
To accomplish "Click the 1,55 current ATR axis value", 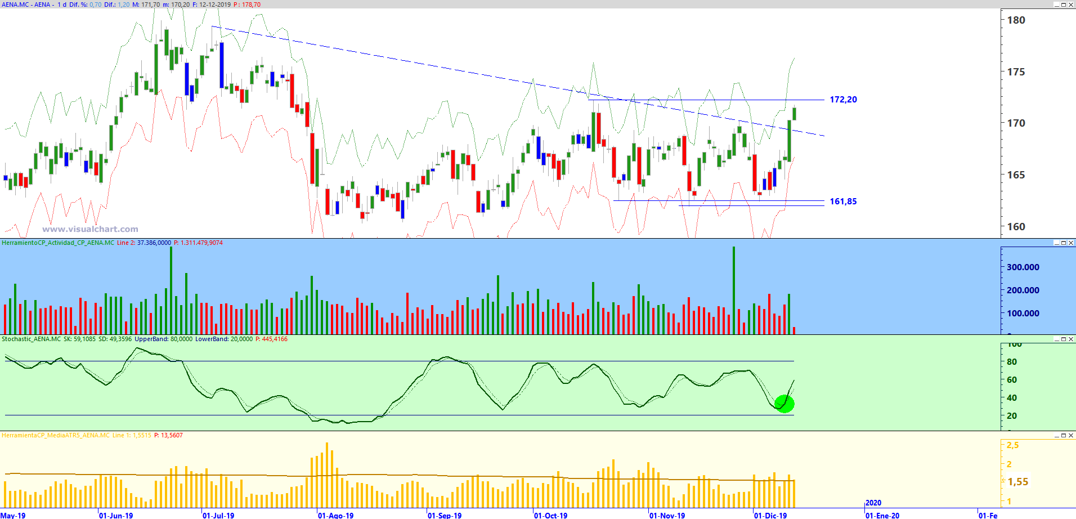I will (1018, 482).
